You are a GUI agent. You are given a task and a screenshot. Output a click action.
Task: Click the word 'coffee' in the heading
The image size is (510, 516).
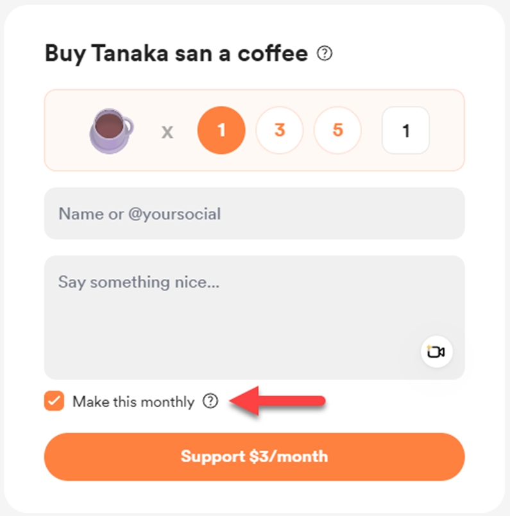(x=273, y=54)
